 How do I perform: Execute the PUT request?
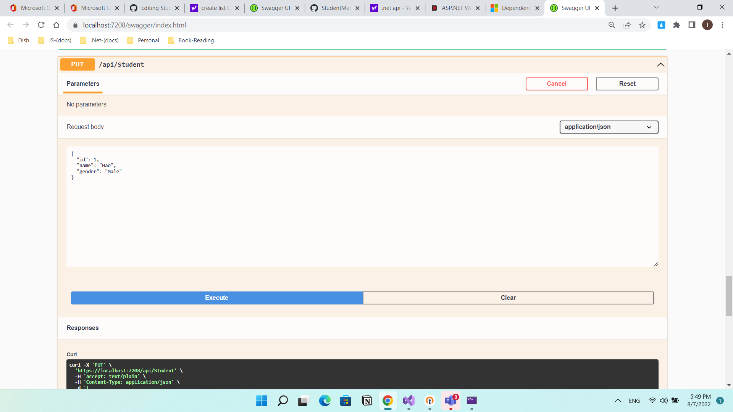tap(216, 298)
